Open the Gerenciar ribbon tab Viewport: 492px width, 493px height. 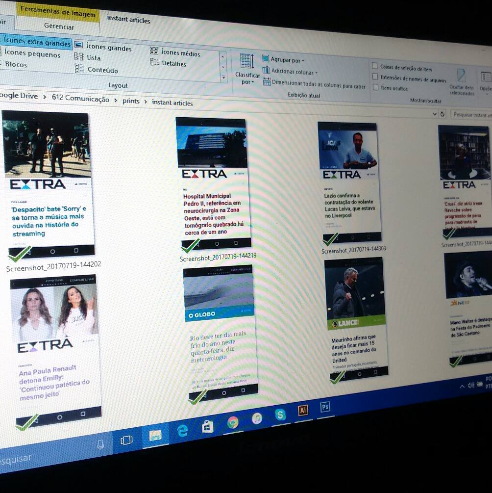59,26
